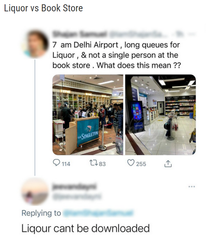Image resolution: width=206 pixels, height=239 pixels.
Task: Like the tweet with heart icon
Action: click(131, 162)
